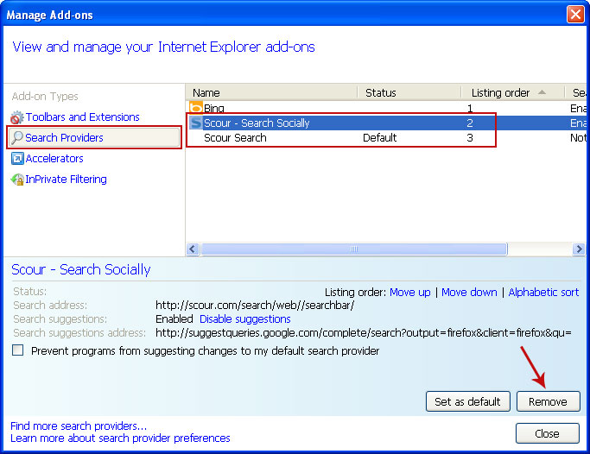Click the horizontal scrollbar left arrow
Image resolution: width=590 pixels, height=454 pixels.
193,249
